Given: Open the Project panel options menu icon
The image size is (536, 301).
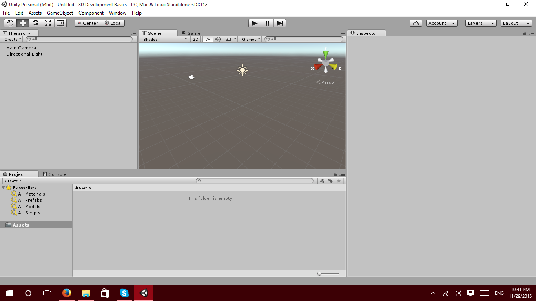Looking at the screenshot, I should pyautogui.click(x=342, y=175).
